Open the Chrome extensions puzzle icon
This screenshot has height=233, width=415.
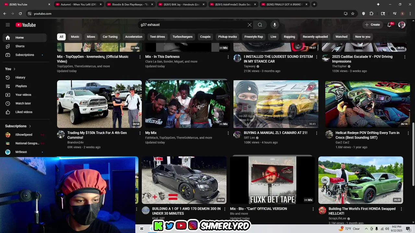pyautogui.click(x=372, y=14)
